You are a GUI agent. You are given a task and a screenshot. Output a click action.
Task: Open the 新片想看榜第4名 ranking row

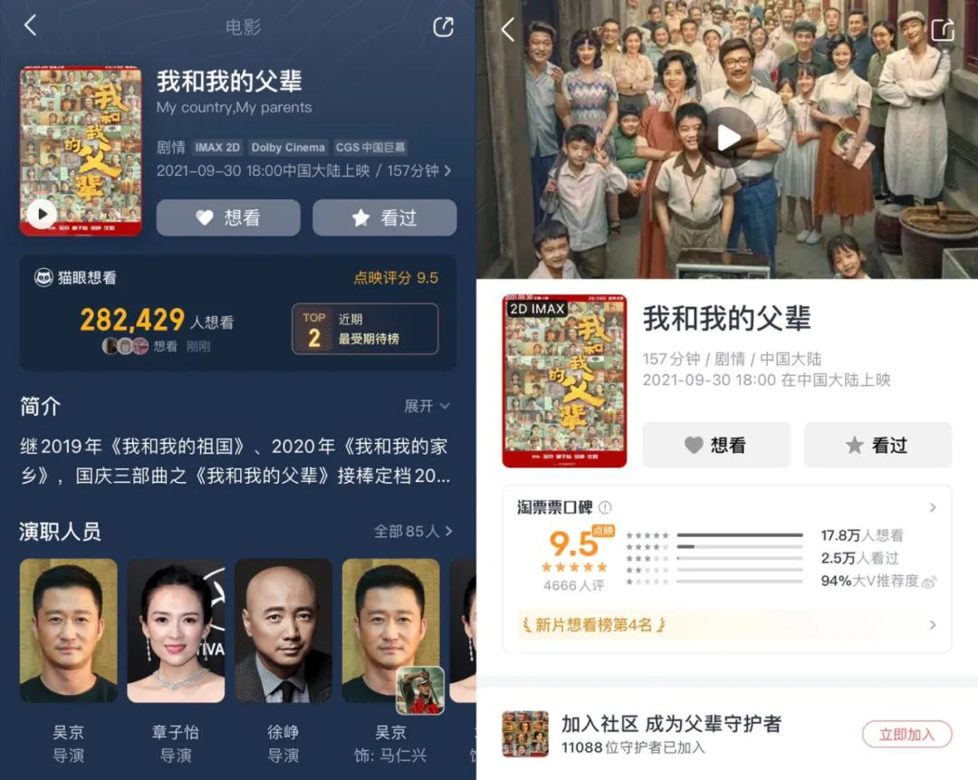point(726,624)
